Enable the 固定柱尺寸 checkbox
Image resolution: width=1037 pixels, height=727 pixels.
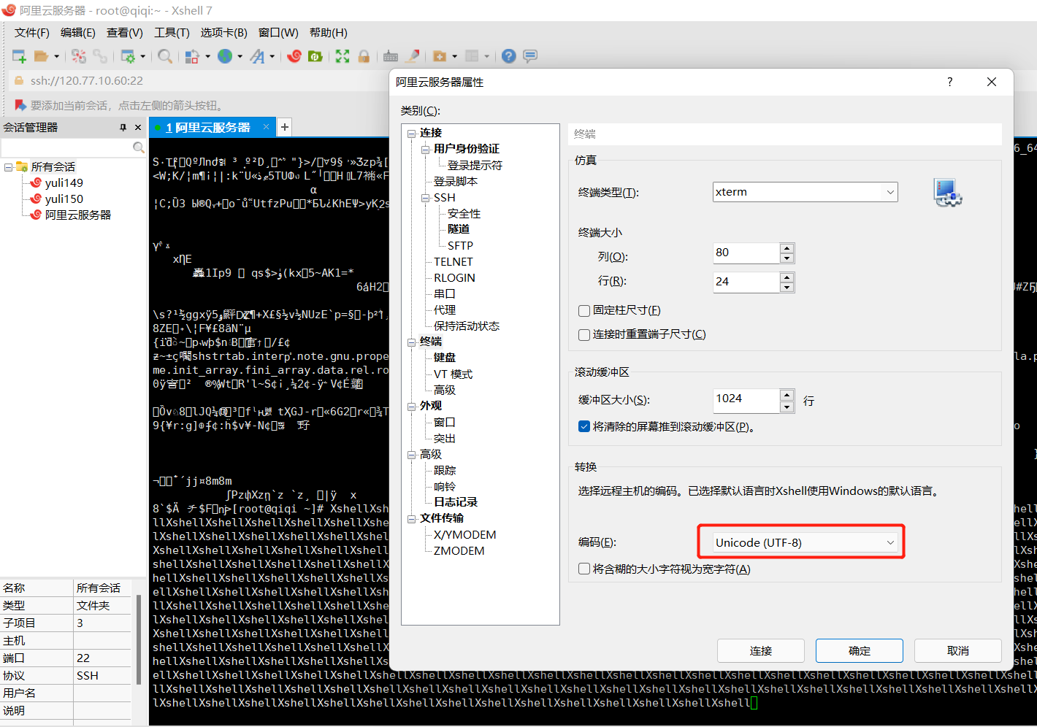584,311
